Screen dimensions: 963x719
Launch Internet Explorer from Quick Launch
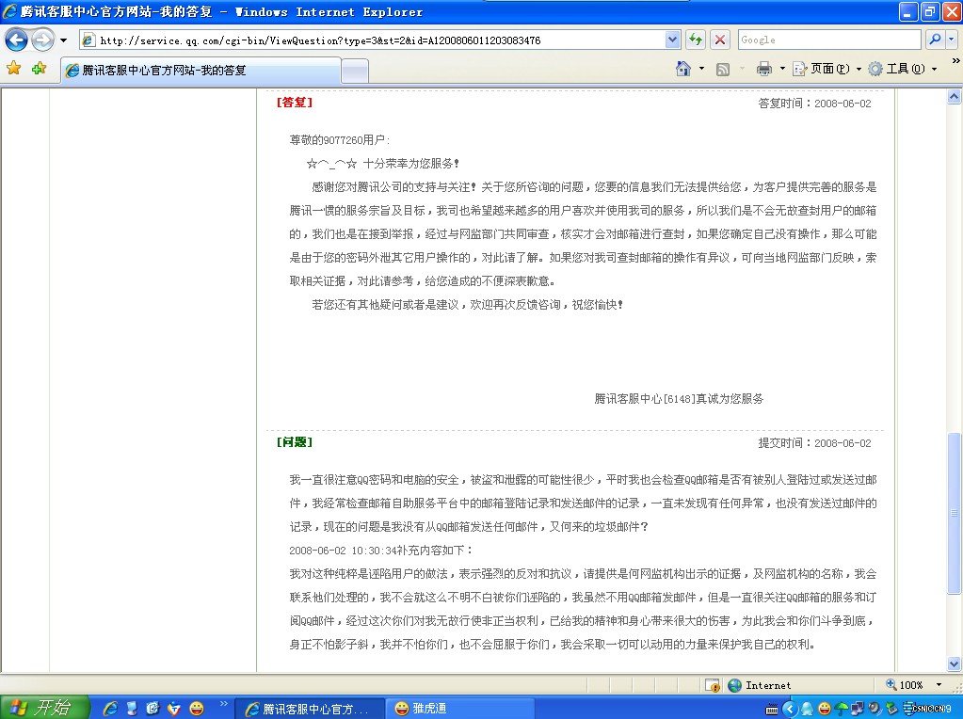point(111,708)
